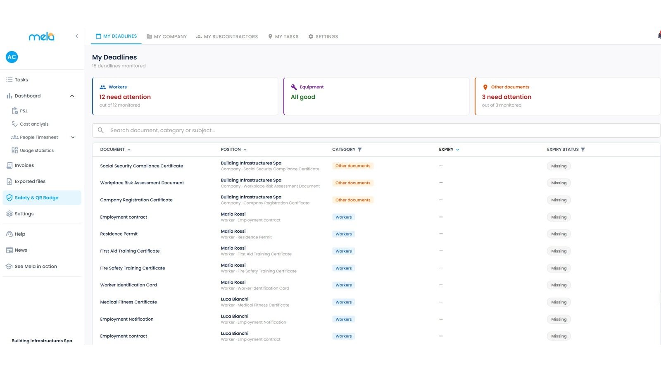This screenshot has width=661, height=372.
Task: Open My Tasks tab
Action: (283, 36)
